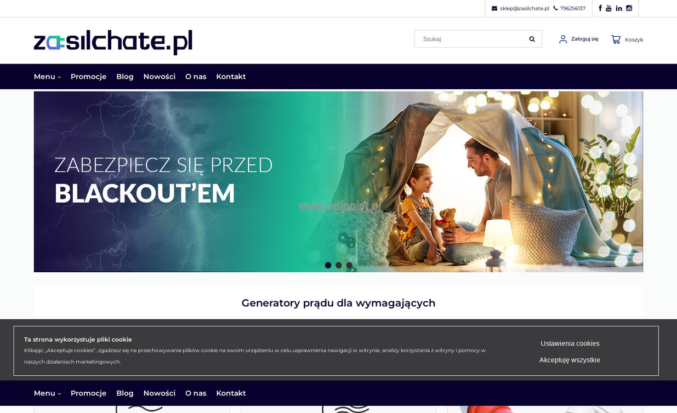Screen dimensions: 677x413
Task: Submit search with the magnifier icon
Action: (x=532, y=39)
